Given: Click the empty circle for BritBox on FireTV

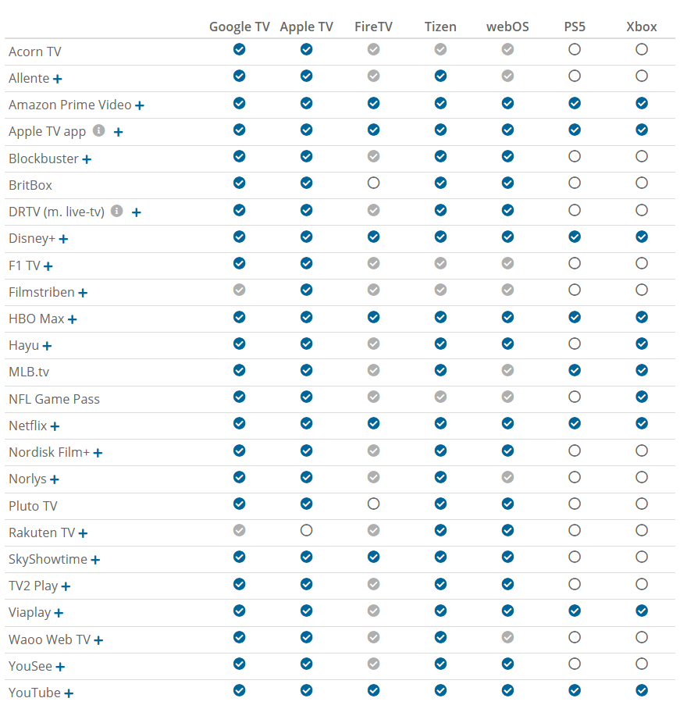Looking at the screenshot, I should [x=373, y=183].
